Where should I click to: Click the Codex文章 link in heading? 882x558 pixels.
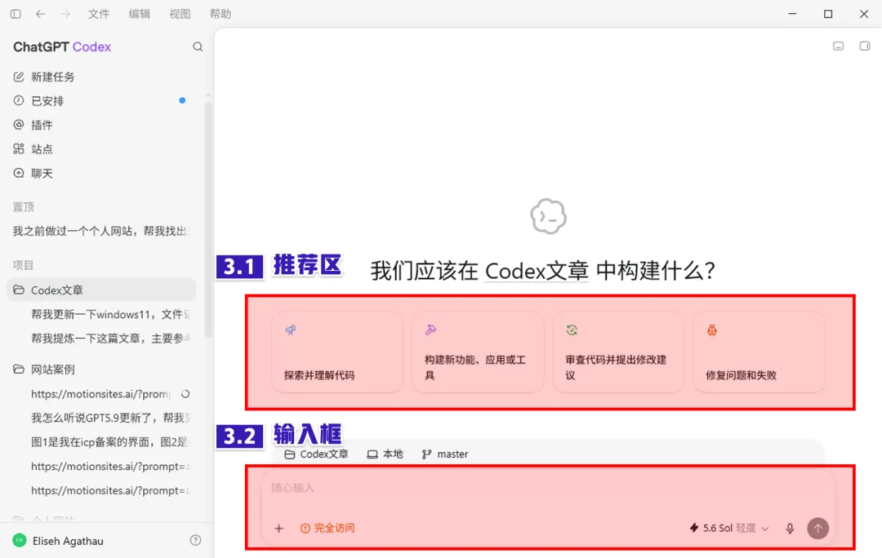(x=537, y=271)
